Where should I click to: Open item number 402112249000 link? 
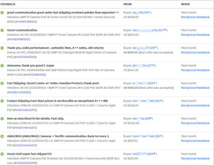coord(25,57)
